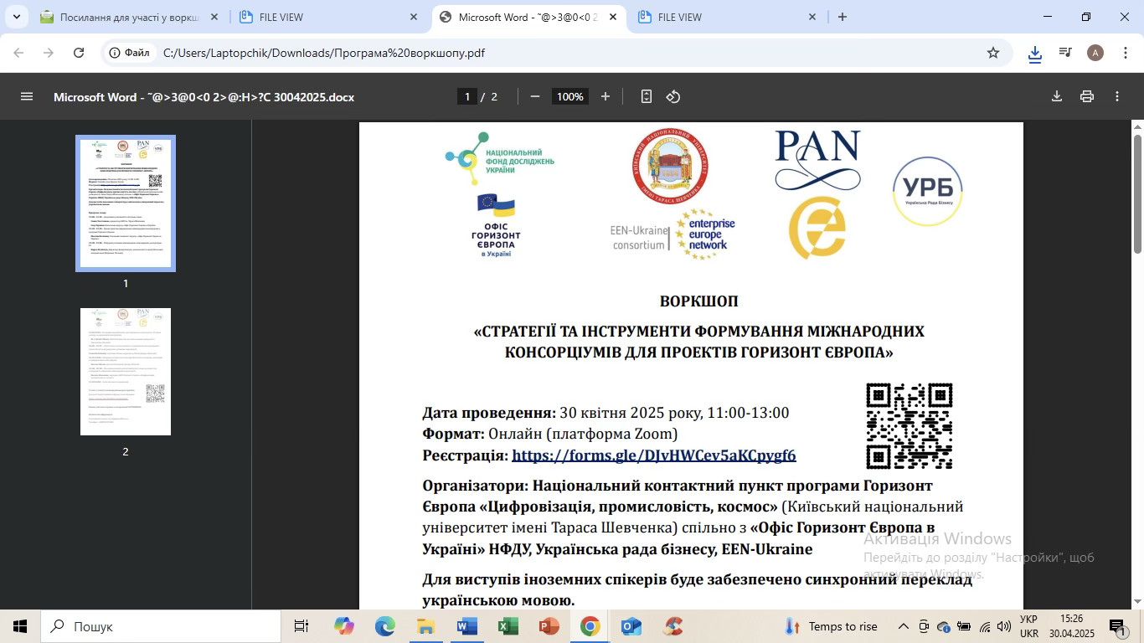The width and height of the screenshot is (1144, 643).
Task: Open the Windows Start menu
Action: [20, 626]
